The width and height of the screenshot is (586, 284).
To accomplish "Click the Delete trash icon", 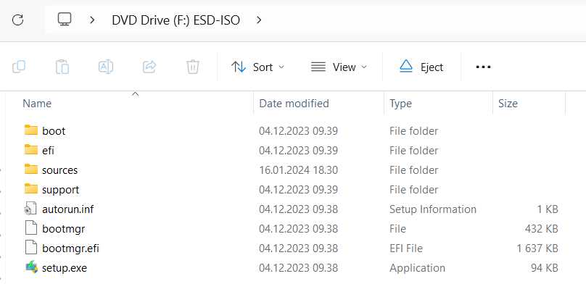I will pyautogui.click(x=193, y=67).
